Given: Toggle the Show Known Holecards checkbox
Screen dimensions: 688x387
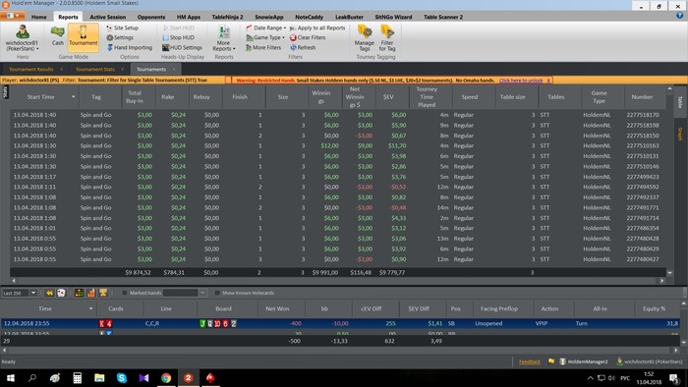Looking at the screenshot, I should 217,293.
